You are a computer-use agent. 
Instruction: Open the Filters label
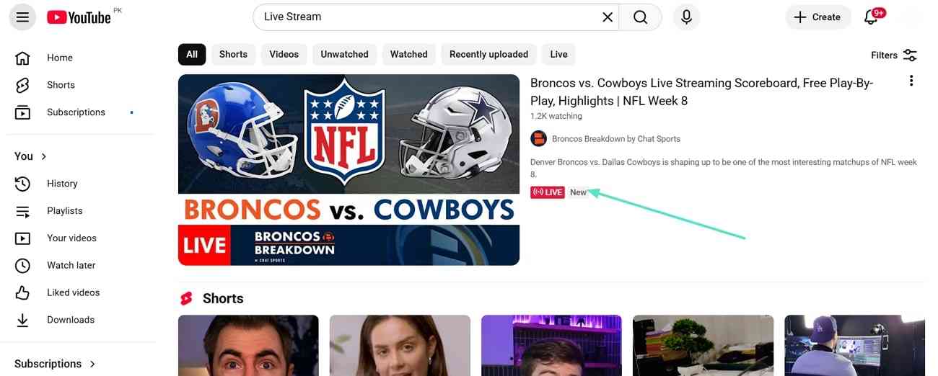click(x=884, y=55)
